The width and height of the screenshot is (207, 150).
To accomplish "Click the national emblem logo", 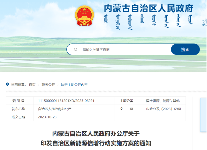I will coord(84,16).
